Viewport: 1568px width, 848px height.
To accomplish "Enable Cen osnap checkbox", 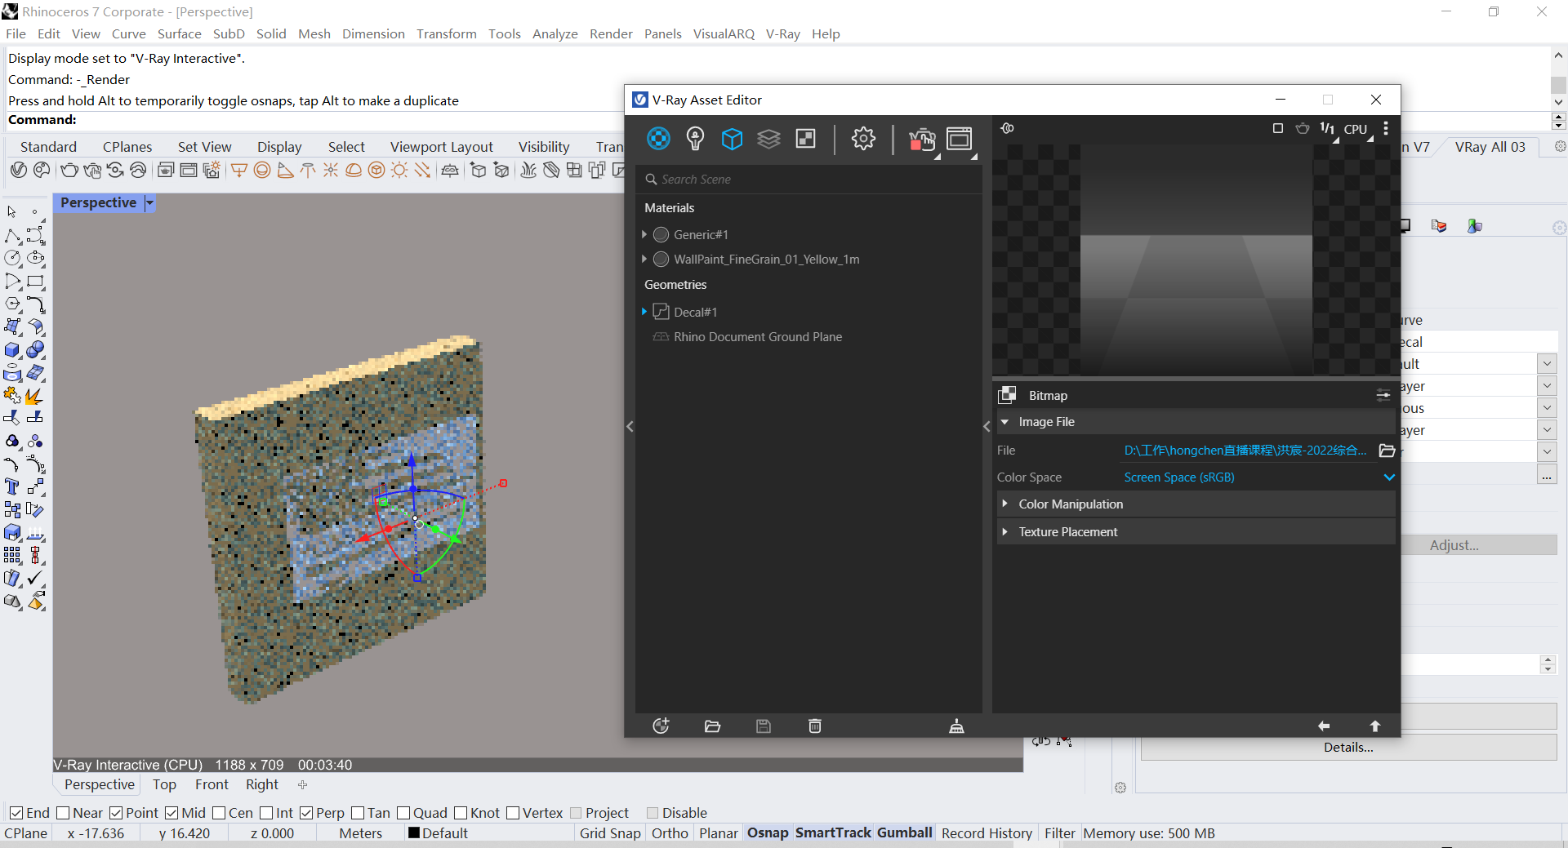I will click(219, 813).
